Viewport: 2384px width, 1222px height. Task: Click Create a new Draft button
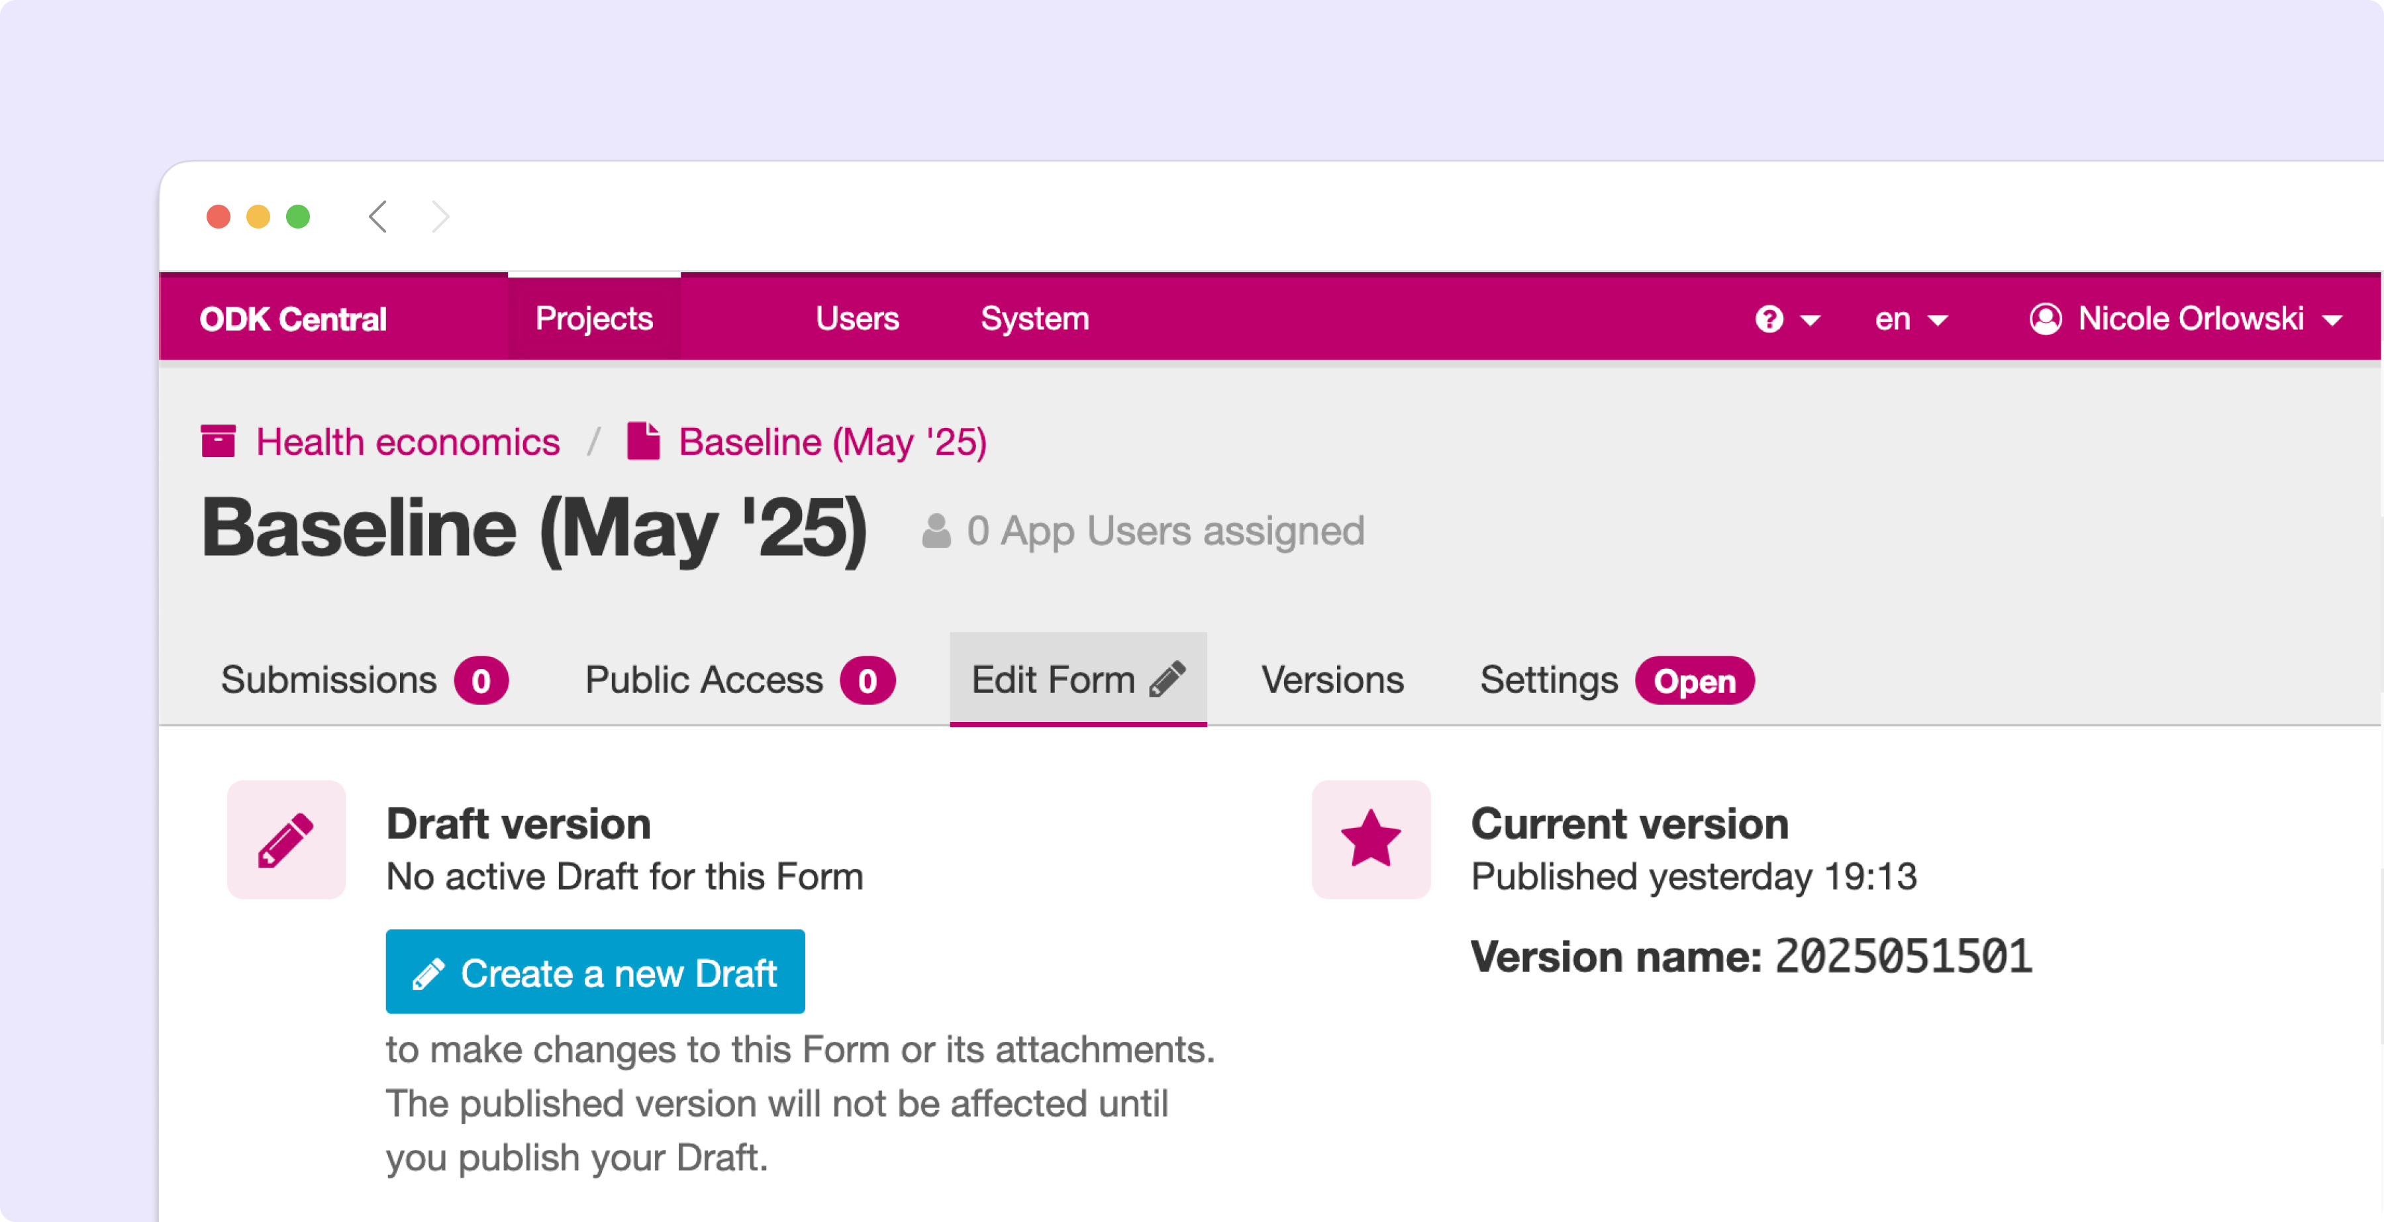595,972
